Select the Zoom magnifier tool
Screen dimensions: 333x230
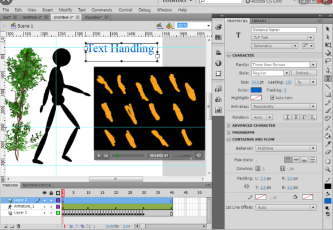(328, 169)
